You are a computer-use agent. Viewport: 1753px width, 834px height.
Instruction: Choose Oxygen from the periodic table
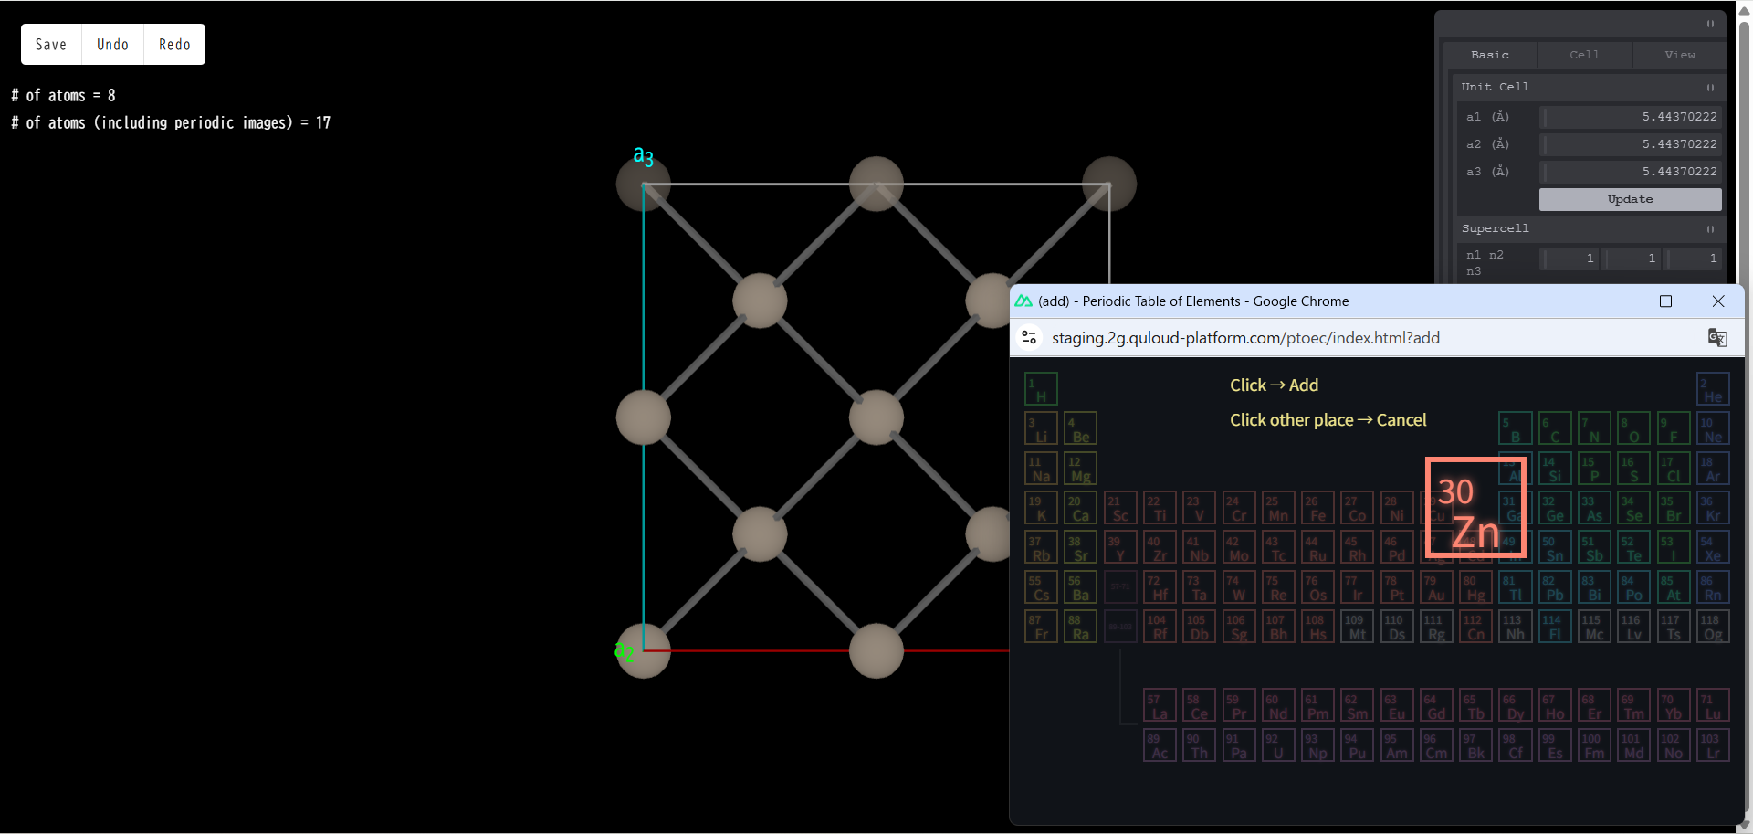(1633, 429)
